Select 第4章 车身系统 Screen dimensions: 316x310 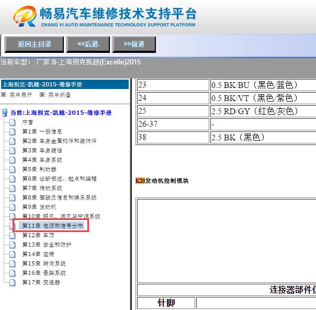[x=42, y=160]
